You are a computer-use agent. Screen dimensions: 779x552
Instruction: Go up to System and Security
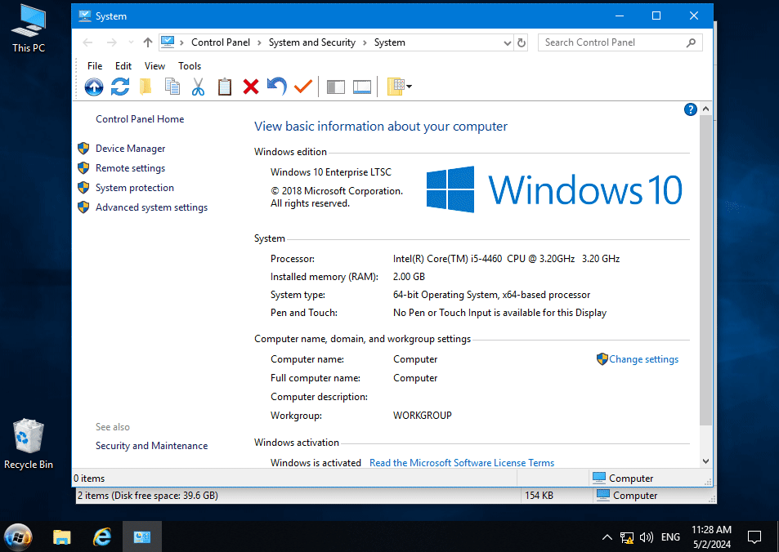click(148, 42)
